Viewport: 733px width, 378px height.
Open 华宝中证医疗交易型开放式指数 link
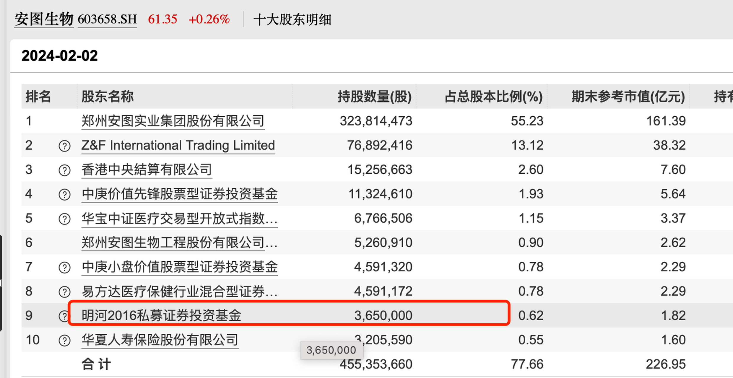pyautogui.click(x=180, y=219)
